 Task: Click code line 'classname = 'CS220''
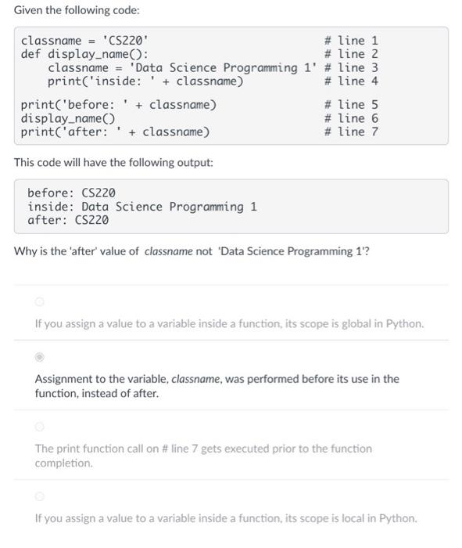point(84,41)
